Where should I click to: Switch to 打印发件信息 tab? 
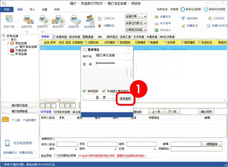pyautogui.click(x=62, y=112)
